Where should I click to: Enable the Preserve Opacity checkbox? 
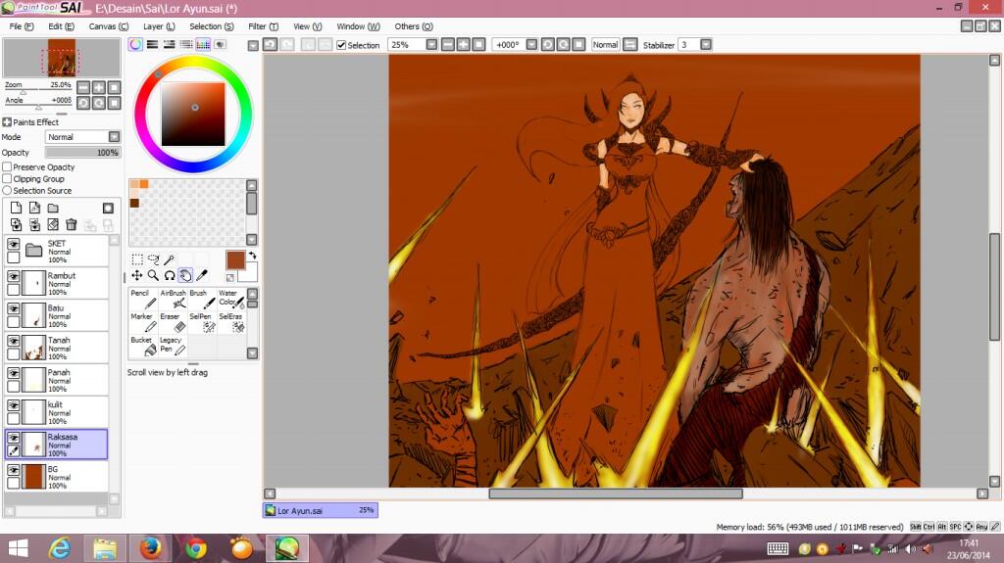[8, 167]
